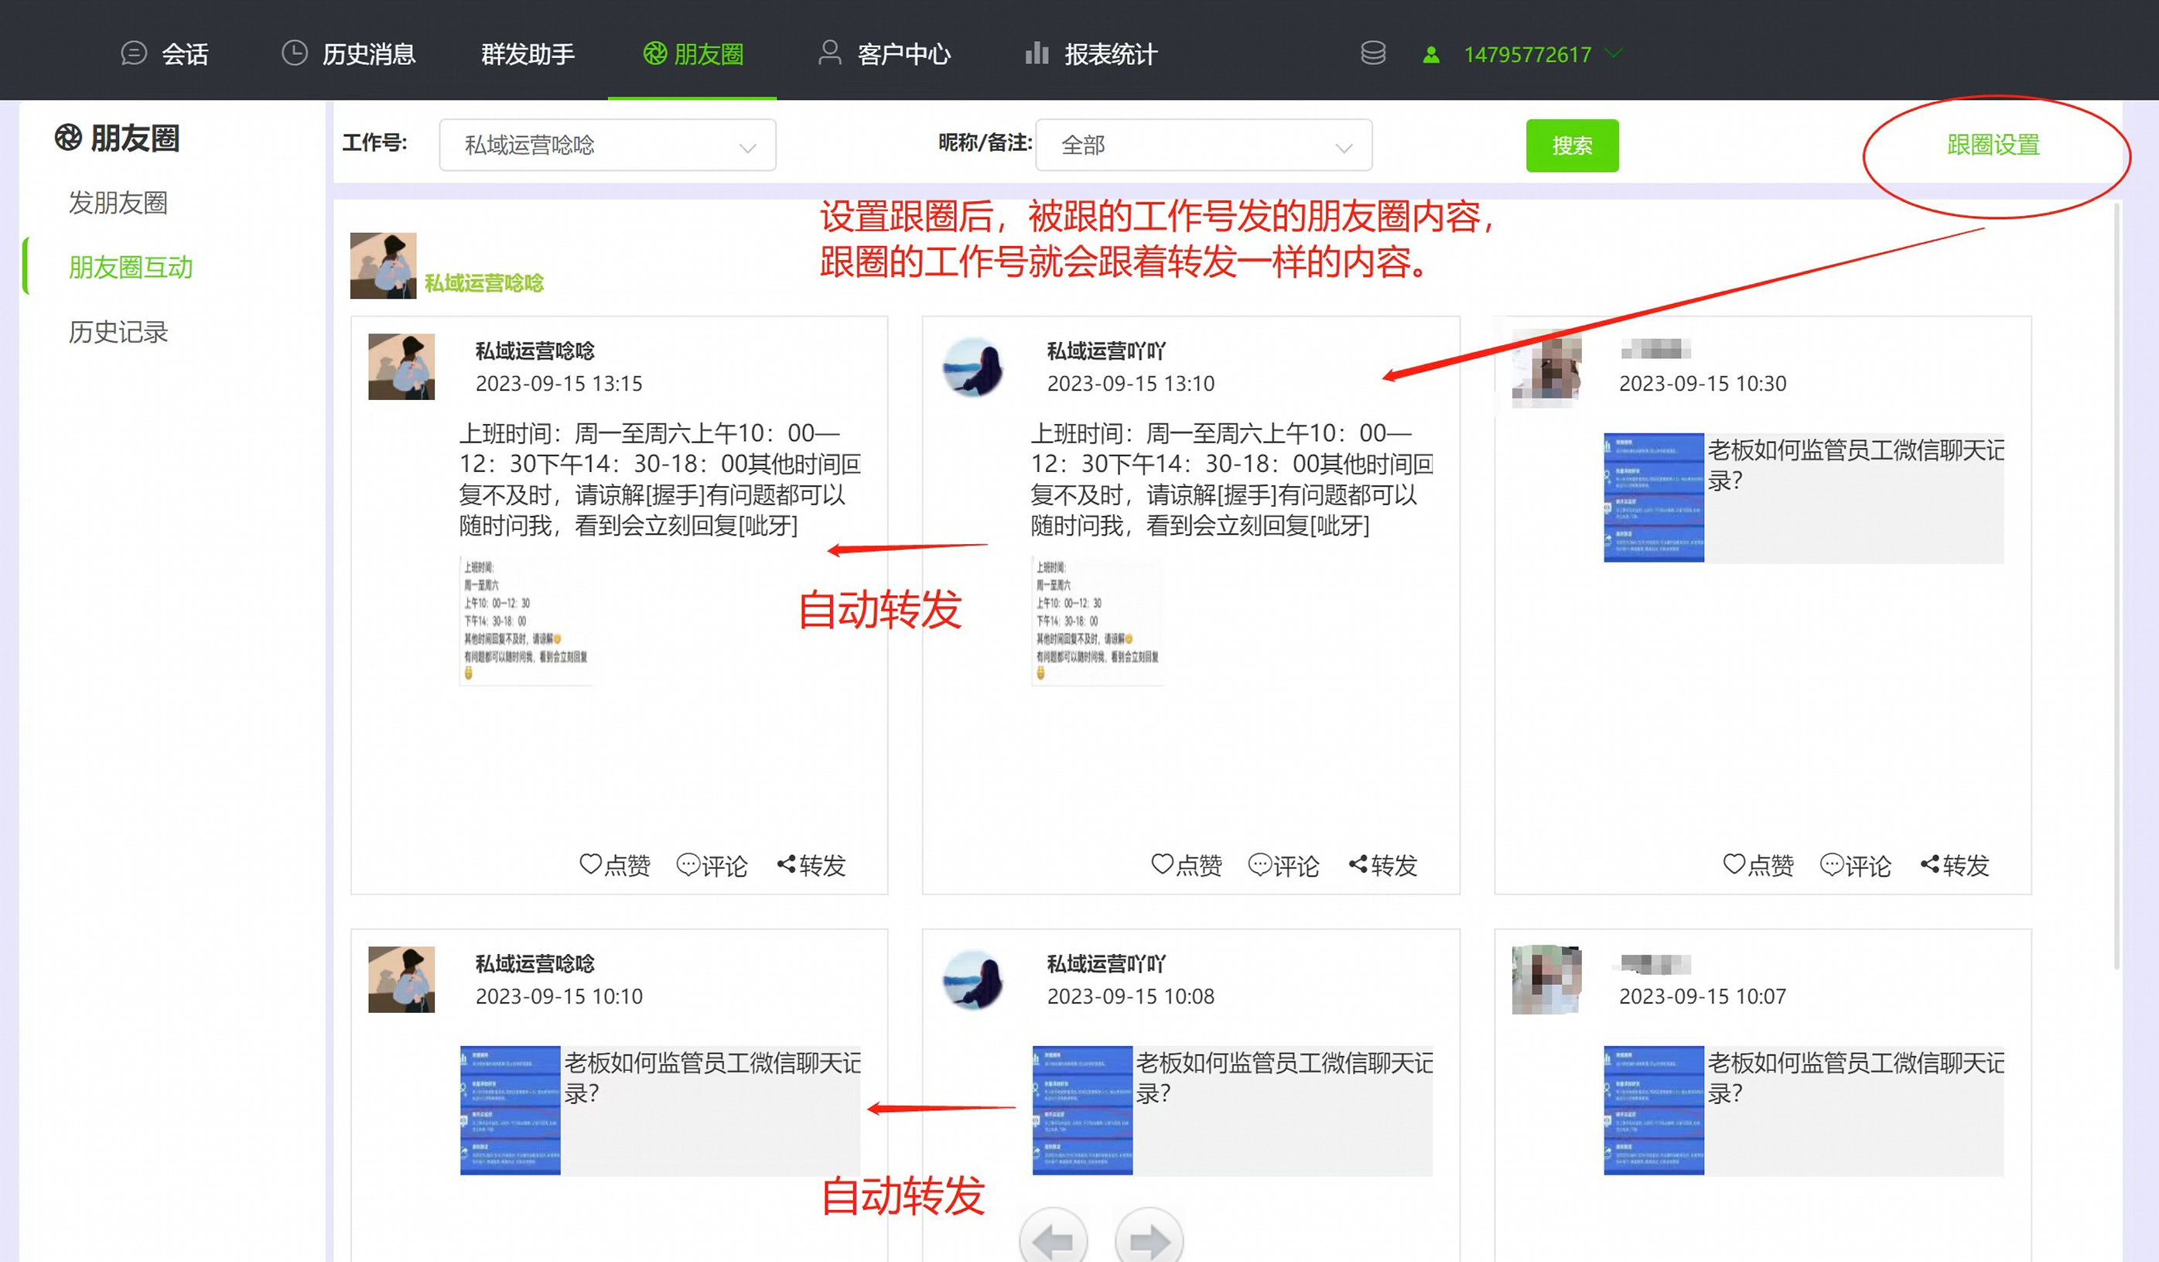Open the 昵称/备注 dropdown showing 全部
This screenshot has height=1262, width=2159.
pos(1203,145)
